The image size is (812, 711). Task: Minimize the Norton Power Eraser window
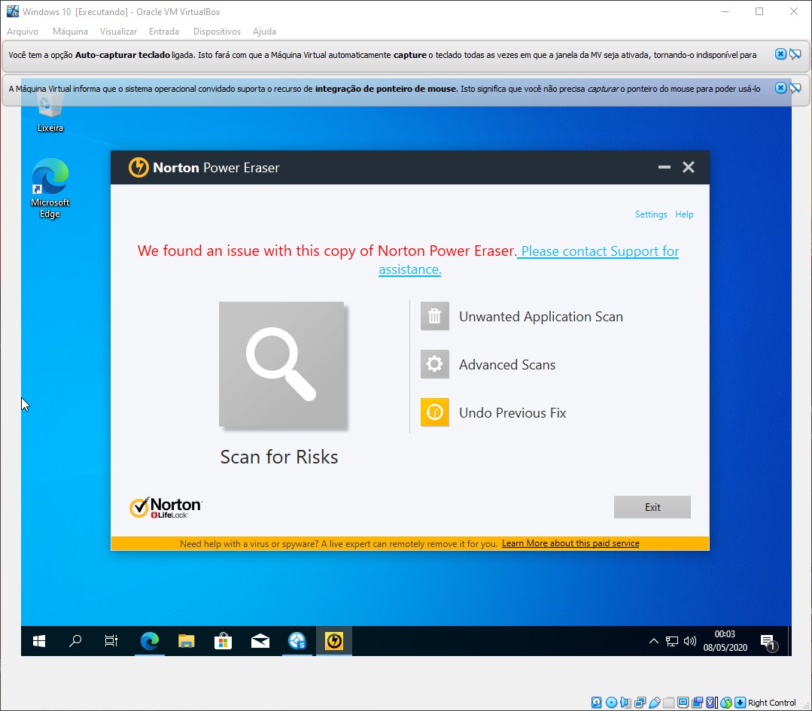[x=665, y=167]
